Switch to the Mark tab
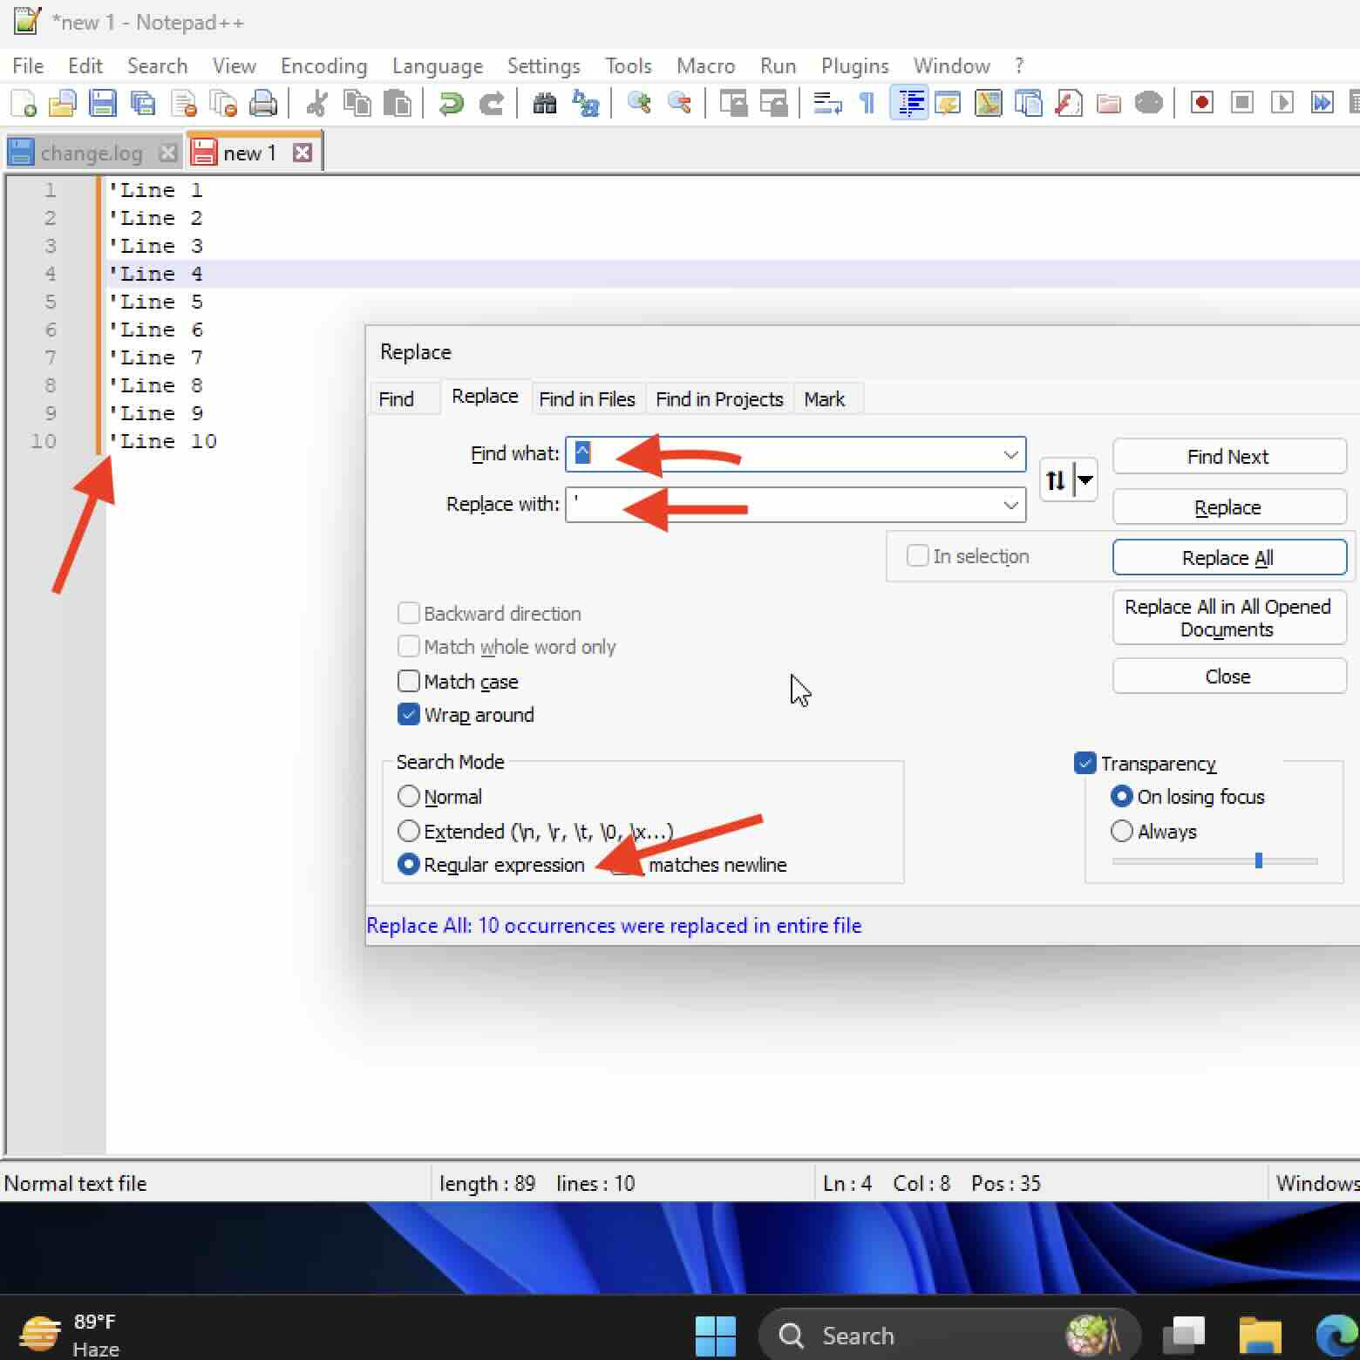1360x1360 pixels. [825, 398]
